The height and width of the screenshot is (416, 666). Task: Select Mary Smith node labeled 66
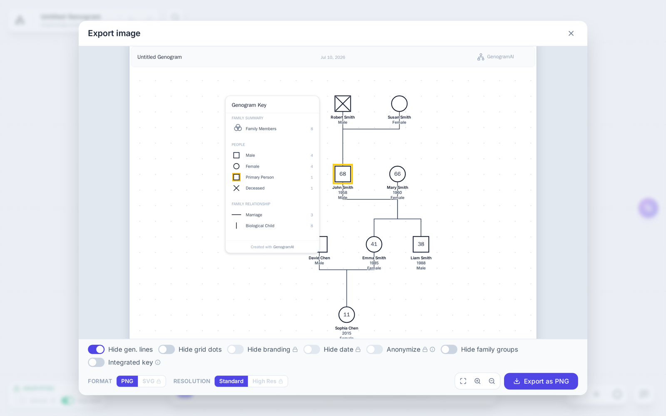398,174
